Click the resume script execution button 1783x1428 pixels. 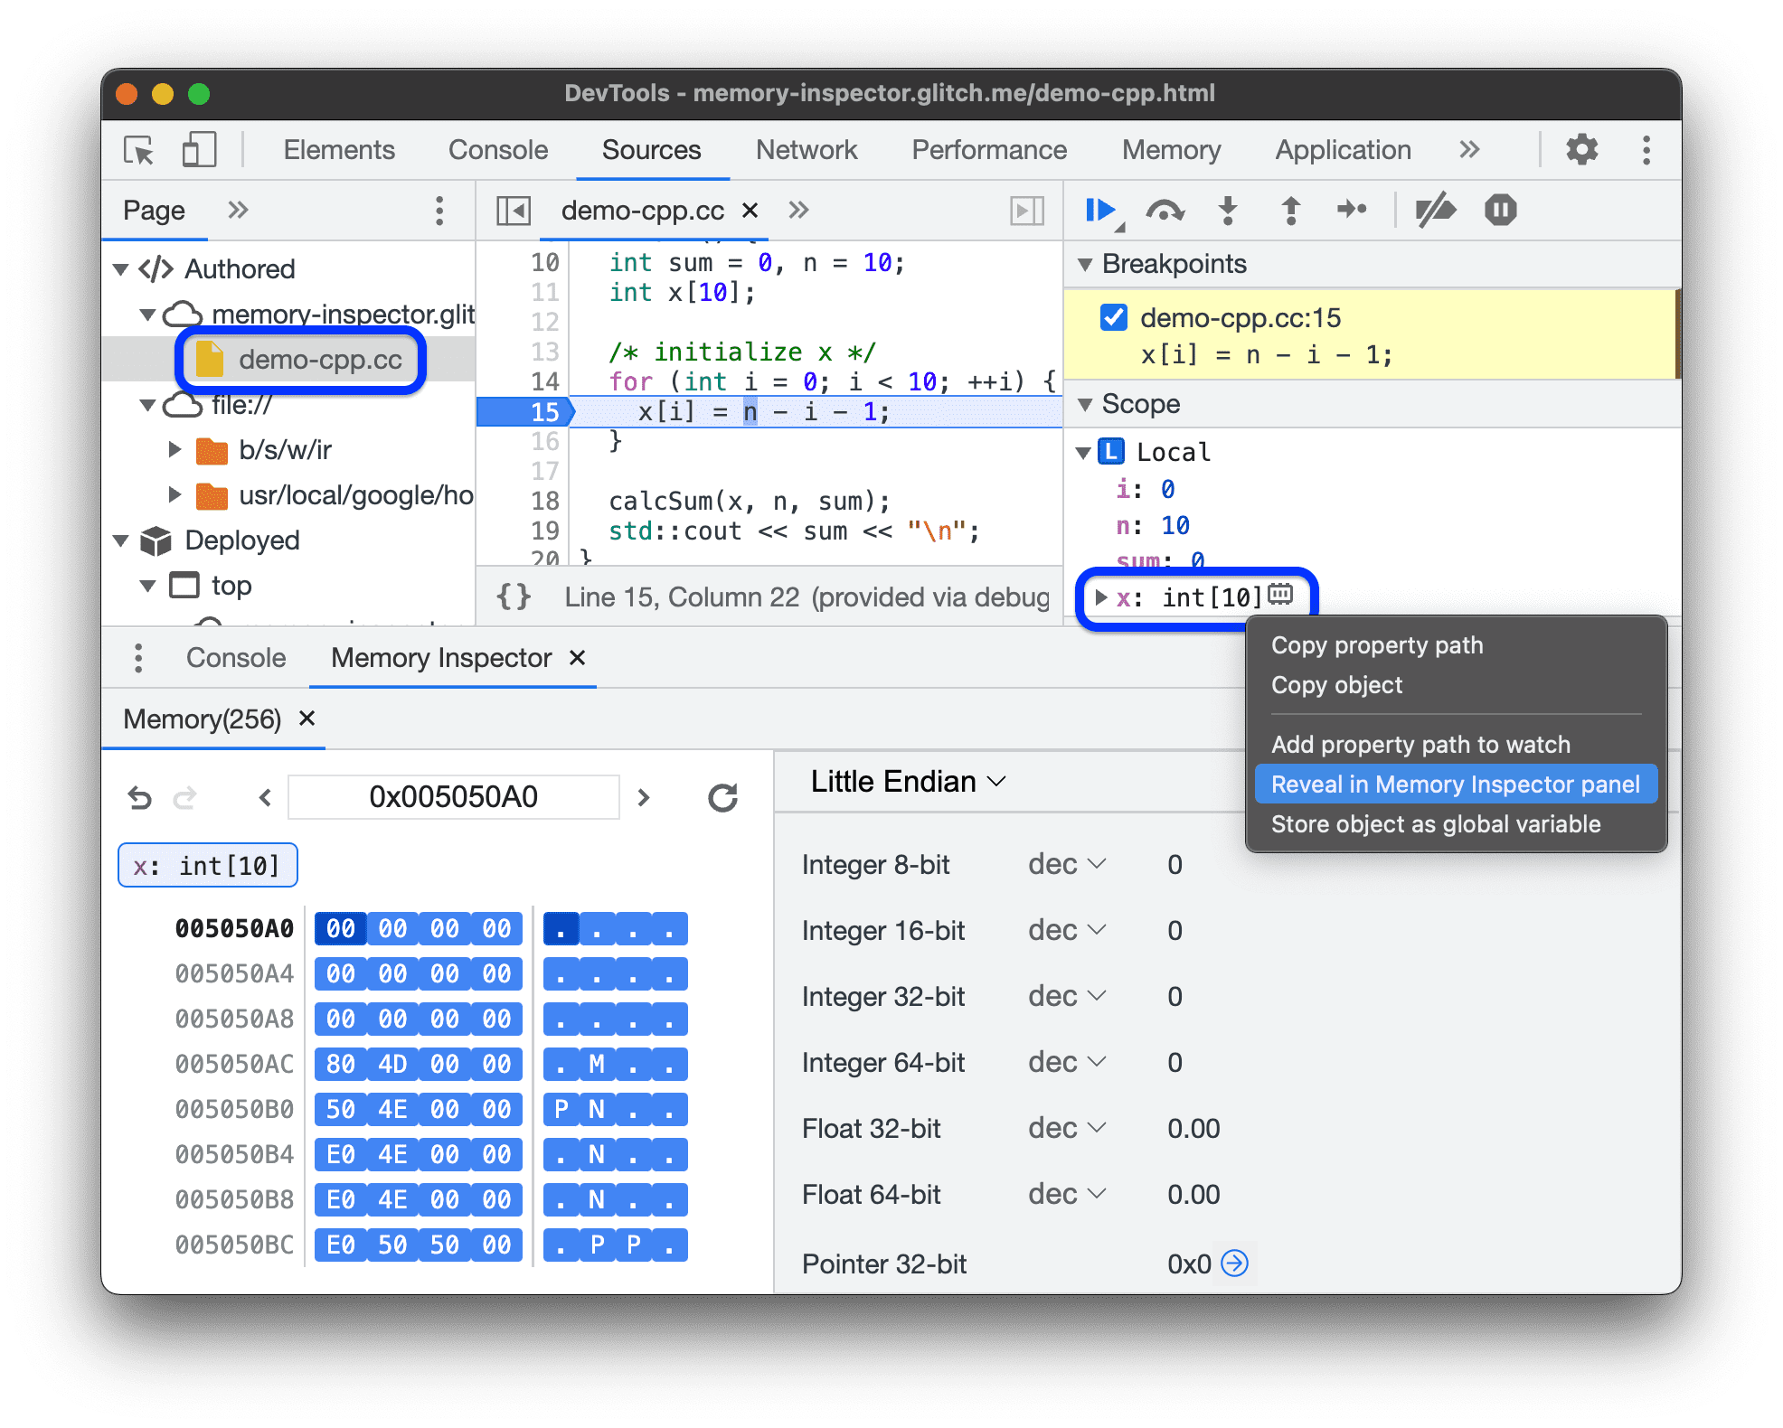(x=1105, y=214)
